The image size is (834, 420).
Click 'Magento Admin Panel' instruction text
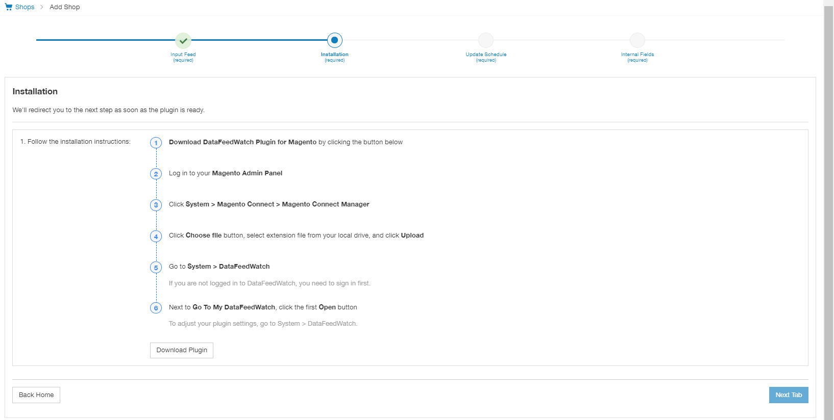(247, 173)
